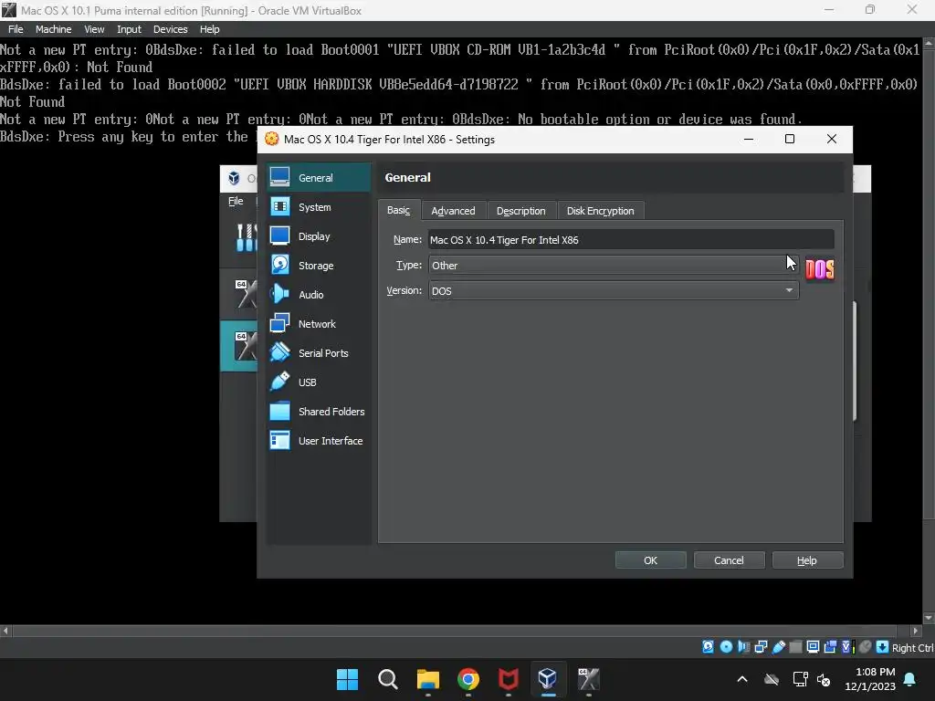This screenshot has height=701, width=935.
Task: Open the Devices menu
Action: click(x=171, y=29)
